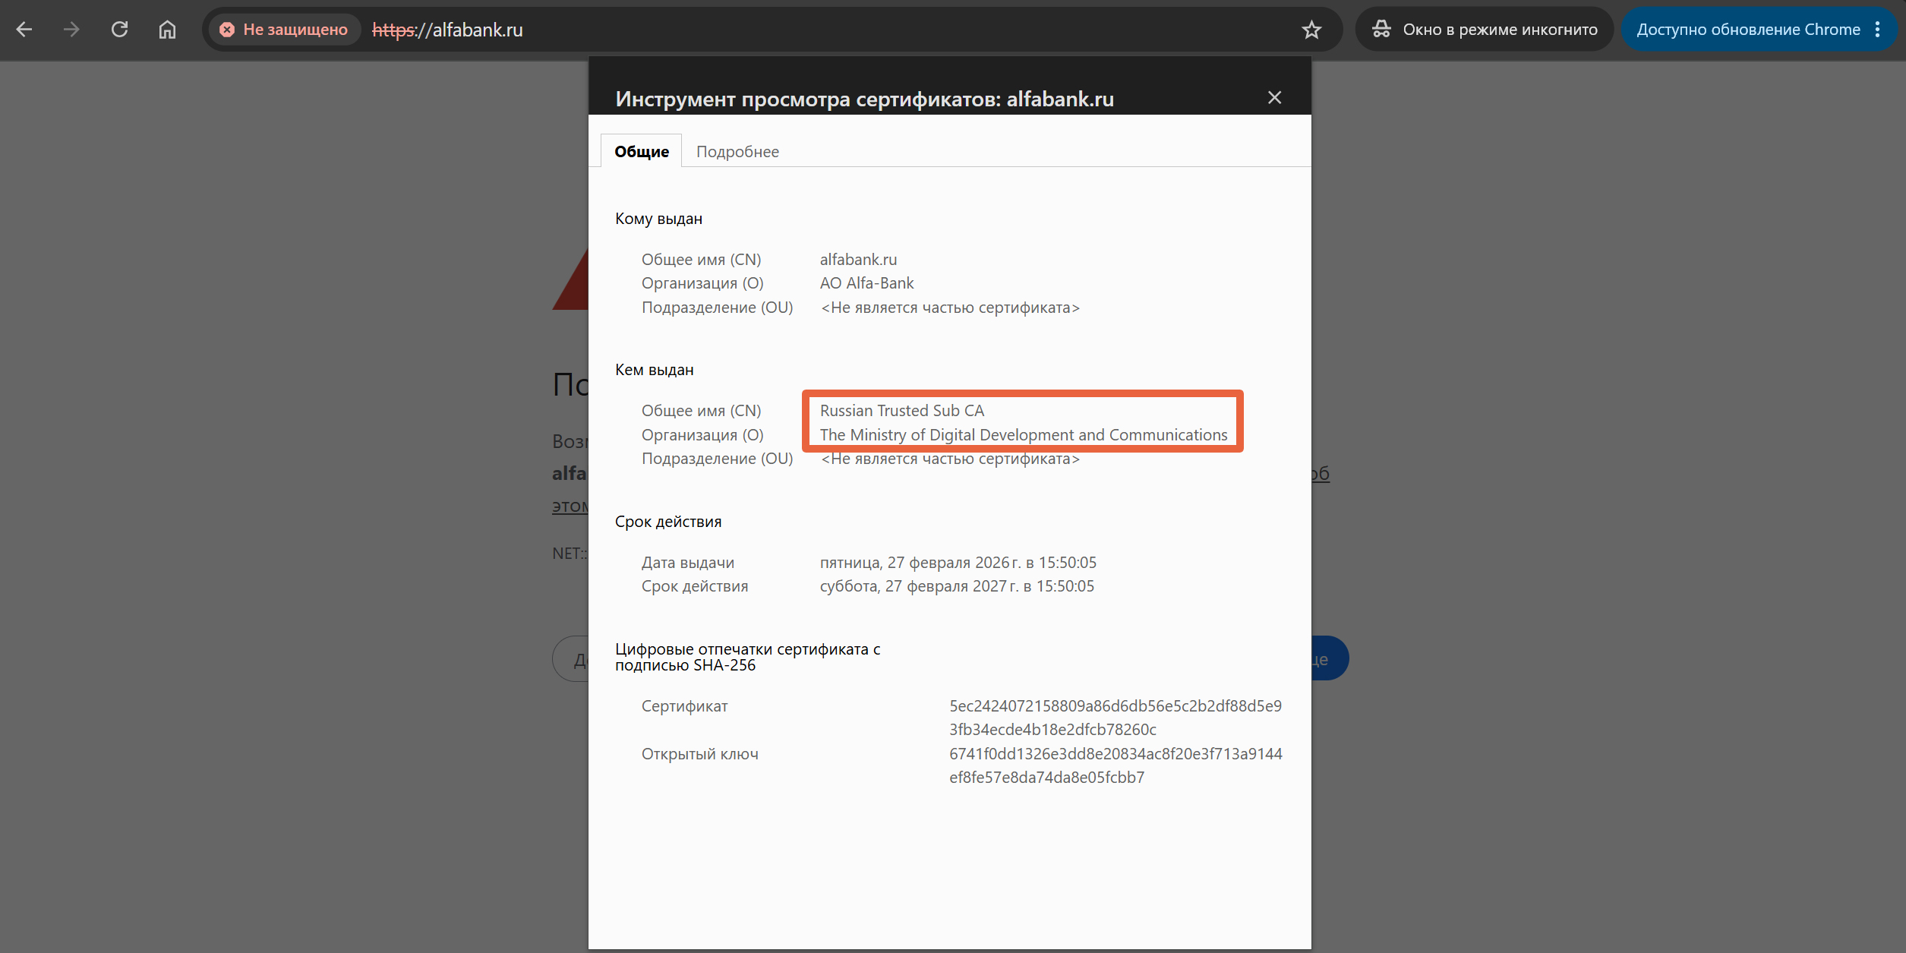Select the 'Общие' tab

(642, 151)
